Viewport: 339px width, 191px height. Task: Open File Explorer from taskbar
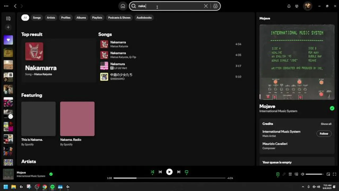(14, 187)
